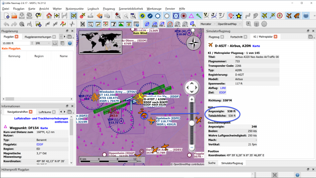Open Informationen tab list dropdown button
The width and height of the screenshot is (316, 178).
pyautogui.click(x=70, y=112)
